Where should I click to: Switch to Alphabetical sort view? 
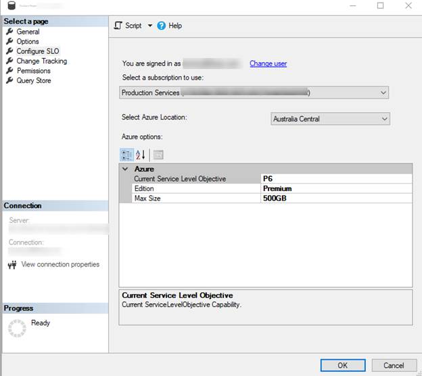point(140,155)
